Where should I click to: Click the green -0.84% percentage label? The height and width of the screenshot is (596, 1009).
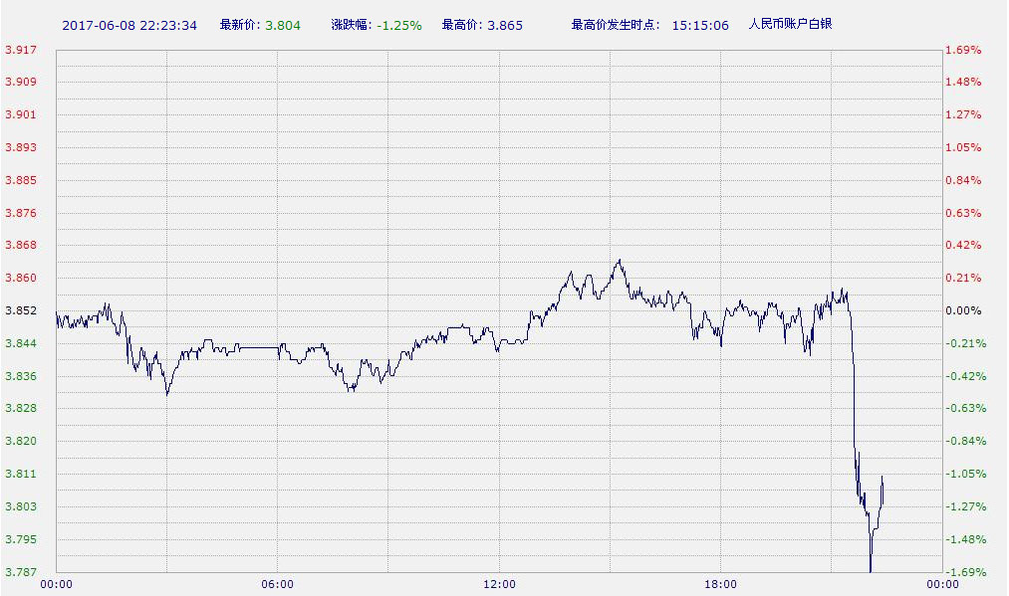[966, 441]
